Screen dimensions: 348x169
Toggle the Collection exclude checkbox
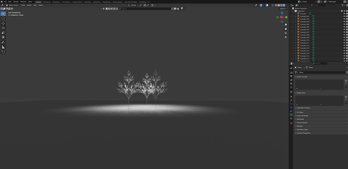click(x=342, y=11)
